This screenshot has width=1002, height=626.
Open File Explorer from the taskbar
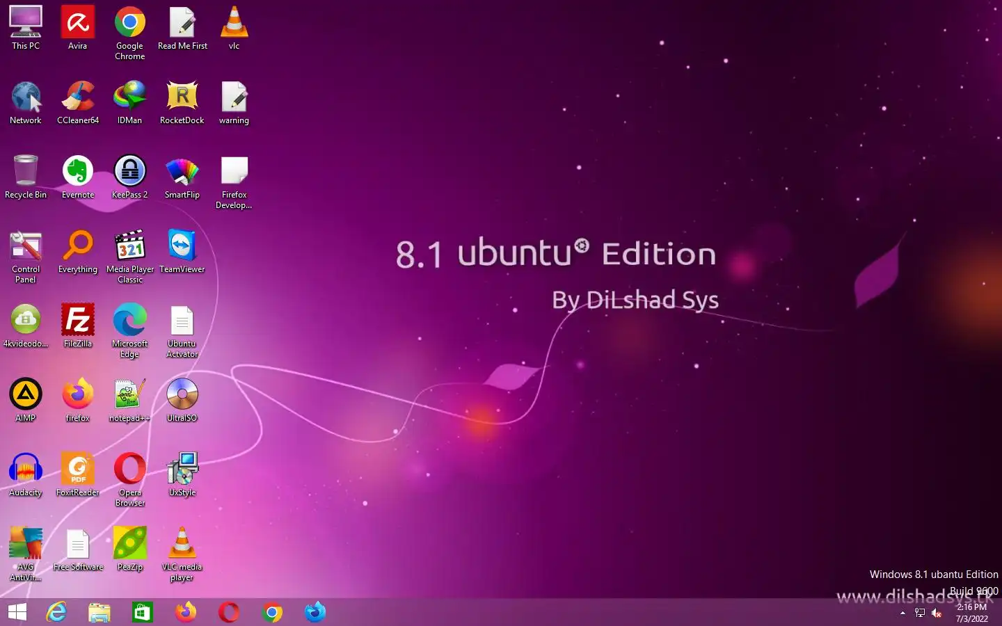pos(100,612)
